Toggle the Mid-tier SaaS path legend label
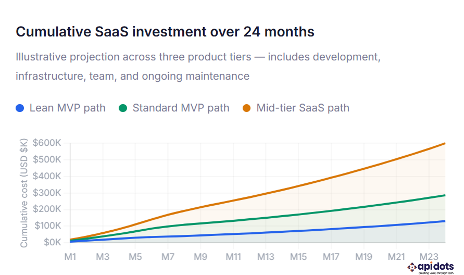The image size is (464, 275). 303,108
